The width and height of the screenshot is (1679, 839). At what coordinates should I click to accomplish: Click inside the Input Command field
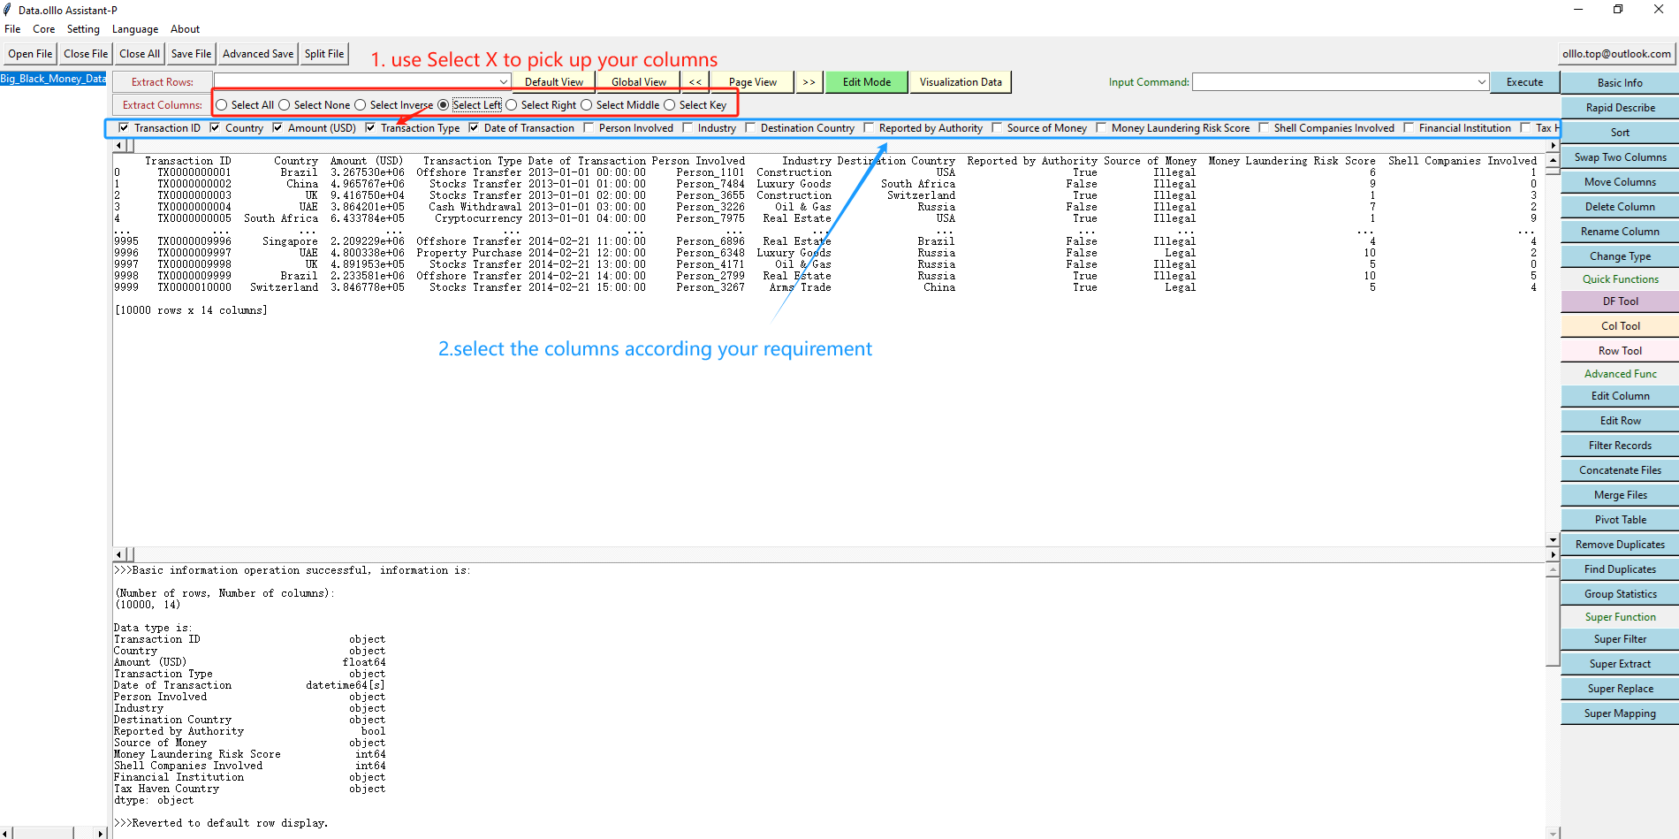tap(1333, 82)
